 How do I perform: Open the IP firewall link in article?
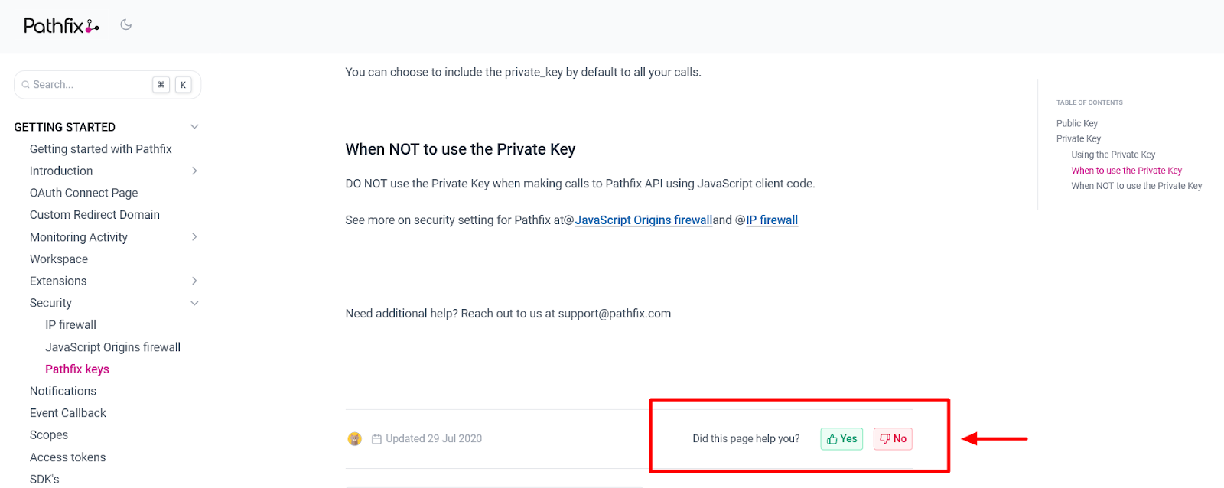[x=772, y=220]
